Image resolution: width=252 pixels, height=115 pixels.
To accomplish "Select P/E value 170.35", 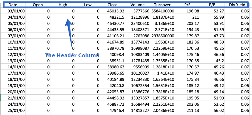I will click(187, 61).
